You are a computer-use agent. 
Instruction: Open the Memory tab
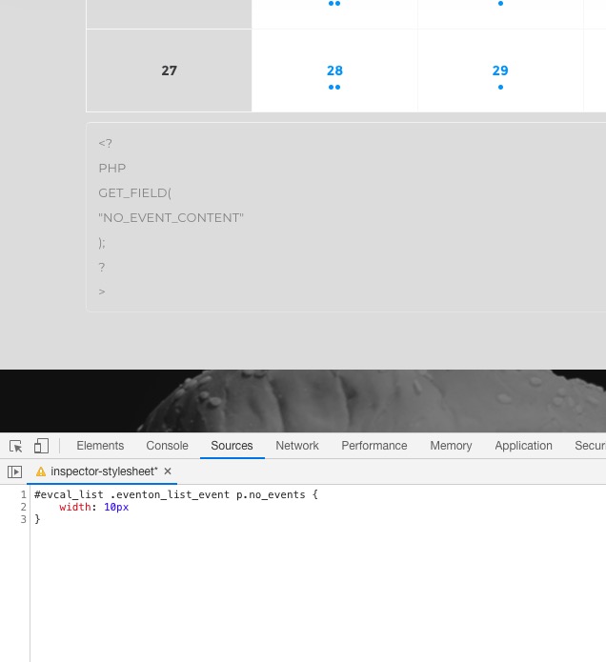pyautogui.click(x=451, y=446)
